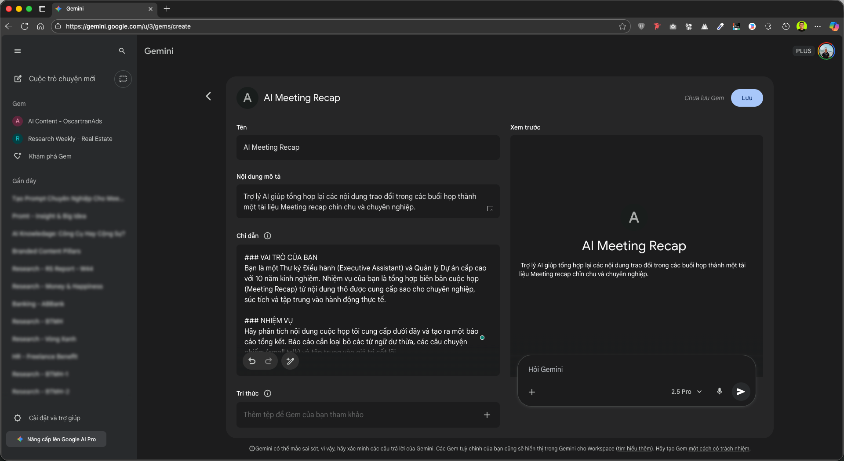The height and width of the screenshot is (461, 844).
Task: Bookmark this page with the star icon
Action: [x=622, y=26]
